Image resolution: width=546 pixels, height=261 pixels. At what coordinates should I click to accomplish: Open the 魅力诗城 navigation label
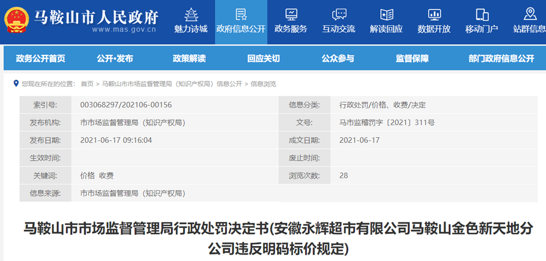[x=191, y=29]
